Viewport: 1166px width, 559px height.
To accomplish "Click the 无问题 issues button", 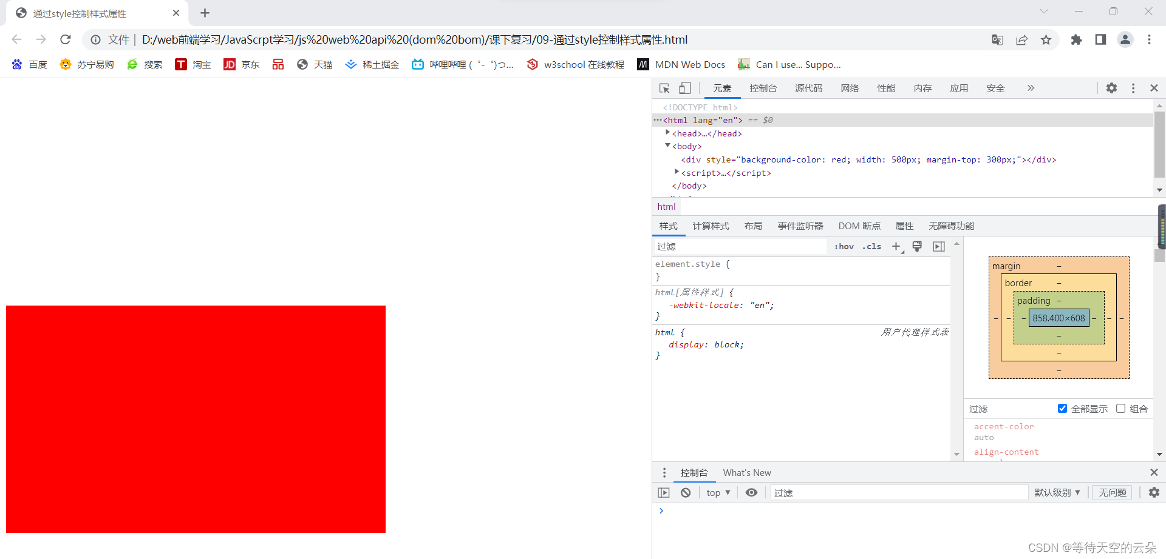I will click(x=1113, y=493).
